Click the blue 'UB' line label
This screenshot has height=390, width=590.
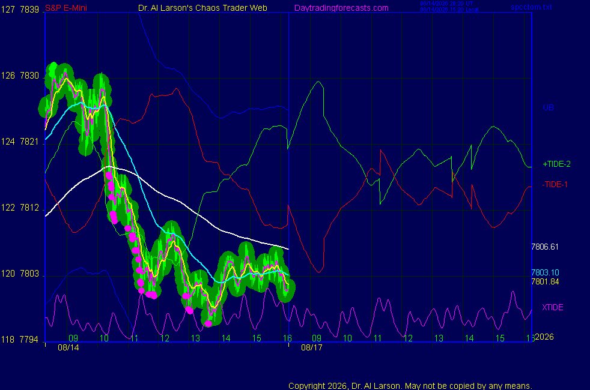(548, 107)
